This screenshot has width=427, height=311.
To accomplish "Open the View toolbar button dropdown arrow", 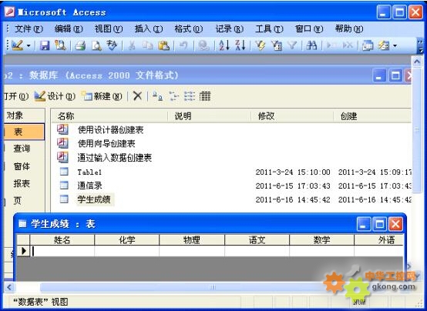I will [29, 45].
